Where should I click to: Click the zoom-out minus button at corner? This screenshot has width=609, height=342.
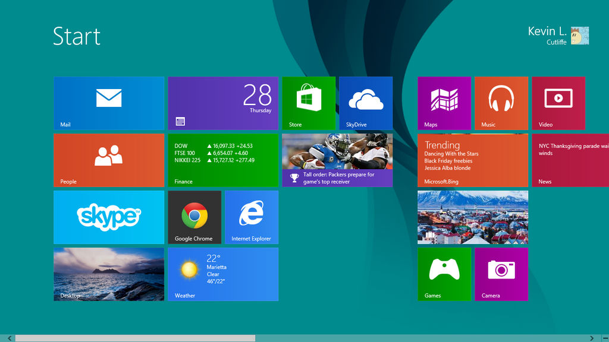pyautogui.click(x=605, y=338)
